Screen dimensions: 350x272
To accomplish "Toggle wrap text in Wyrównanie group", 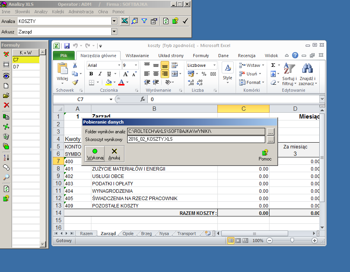I will [x=175, y=65].
